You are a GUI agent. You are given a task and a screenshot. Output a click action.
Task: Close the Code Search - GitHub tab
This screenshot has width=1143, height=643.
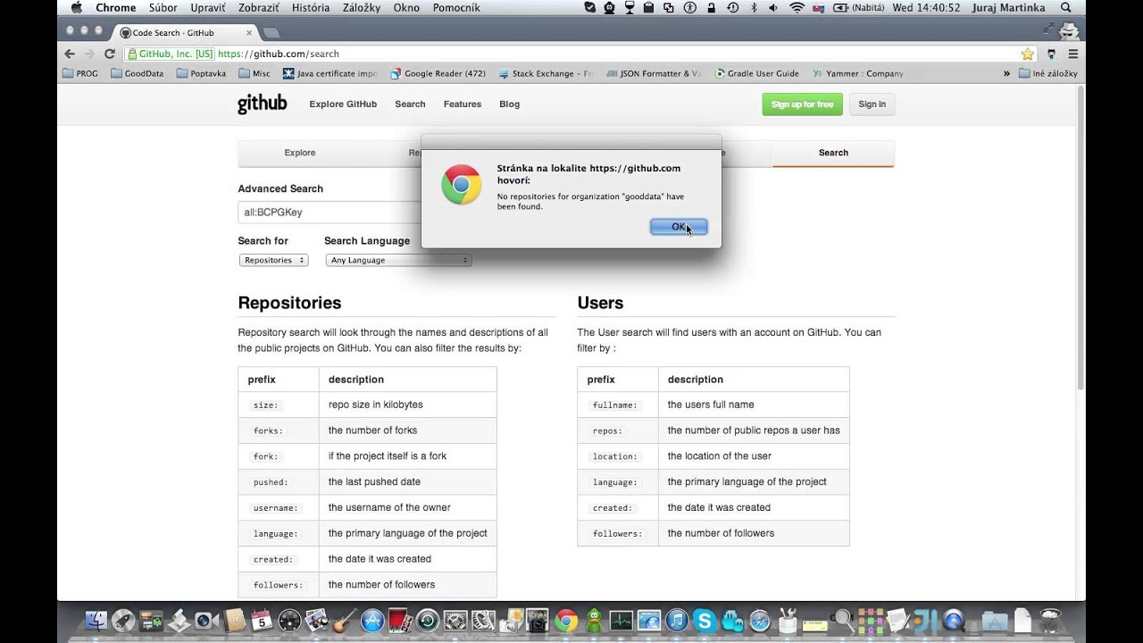249,33
